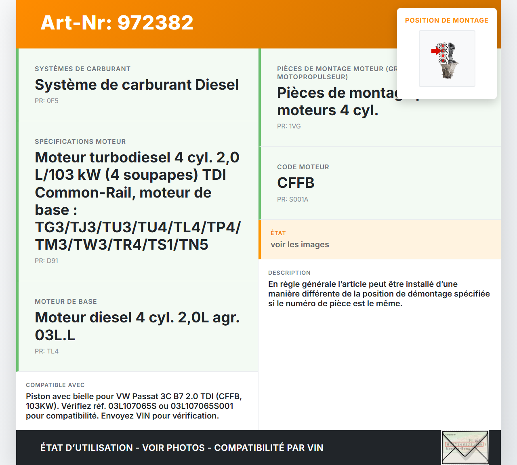This screenshot has width=517, height=465.
Task: Click the MOTEUR DE BASE label
Action: [66, 301]
